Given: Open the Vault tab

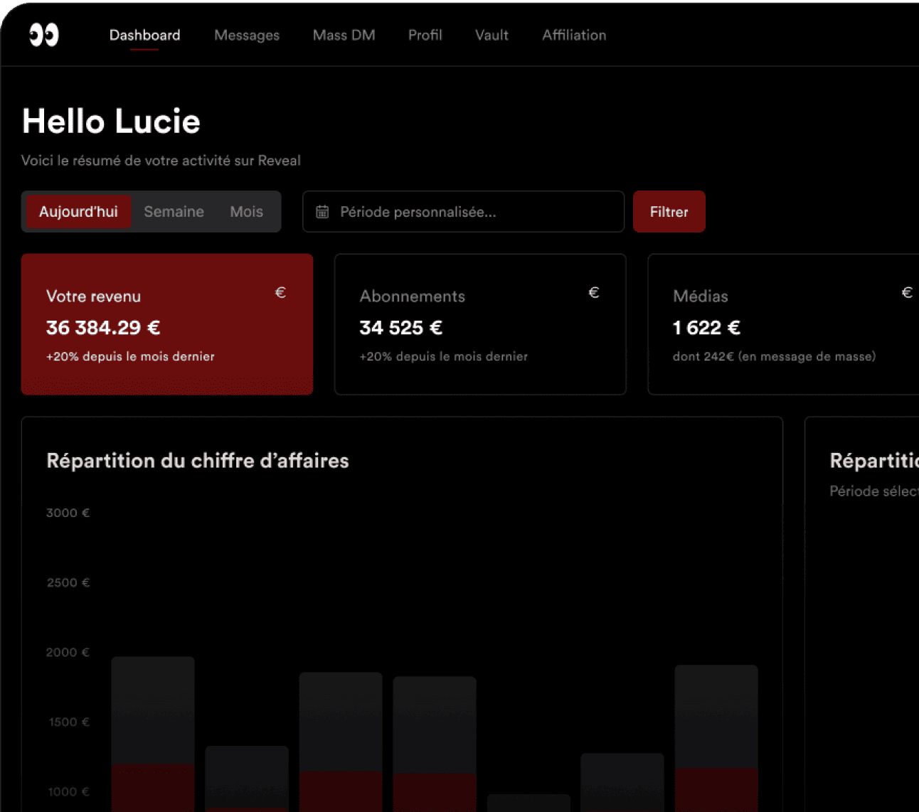Looking at the screenshot, I should pyautogui.click(x=492, y=35).
